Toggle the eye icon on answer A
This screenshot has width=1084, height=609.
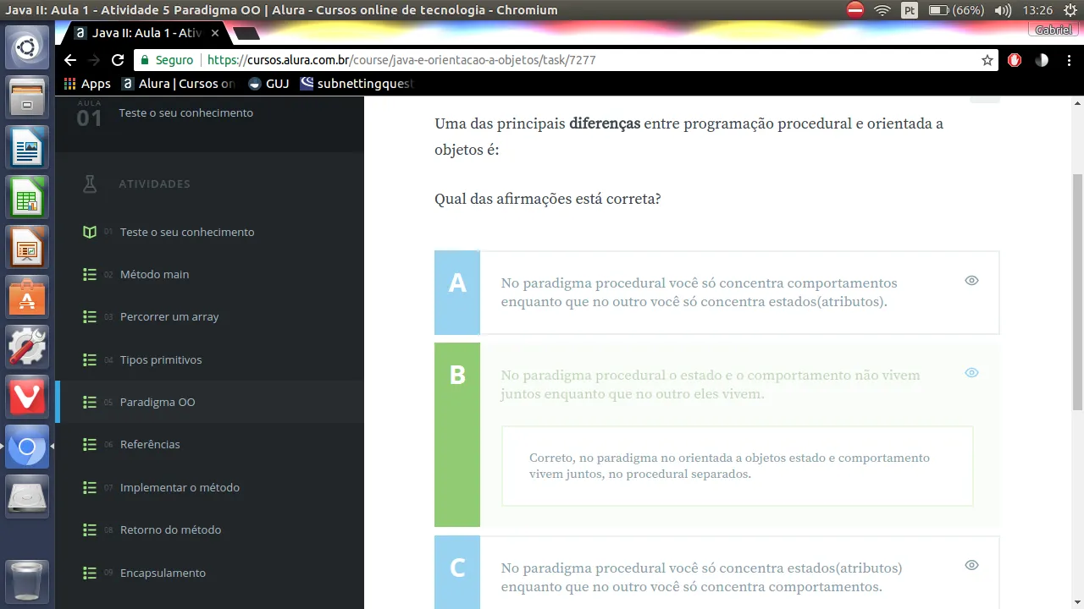[x=971, y=281]
